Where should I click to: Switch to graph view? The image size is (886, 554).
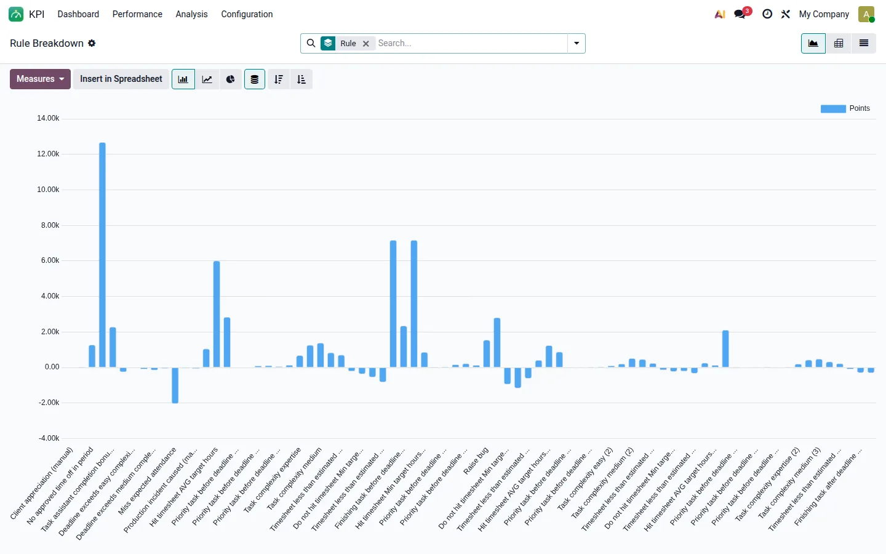pyautogui.click(x=813, y=43)
